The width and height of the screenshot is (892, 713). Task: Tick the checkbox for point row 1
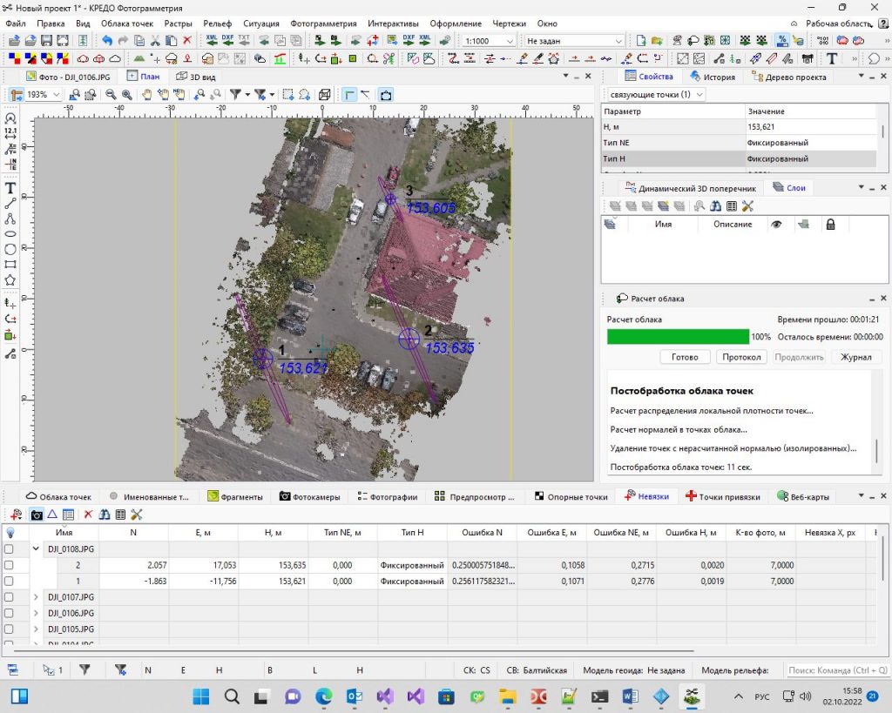click(9, 581)
